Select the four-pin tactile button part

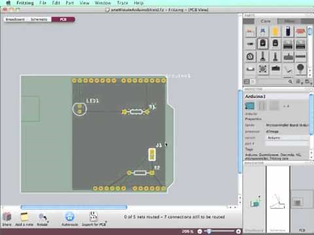pyautogui.click(x=263, y=69)
